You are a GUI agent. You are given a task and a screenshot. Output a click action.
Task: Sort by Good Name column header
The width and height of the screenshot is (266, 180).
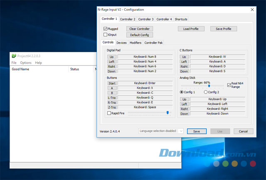coord(39,69)
